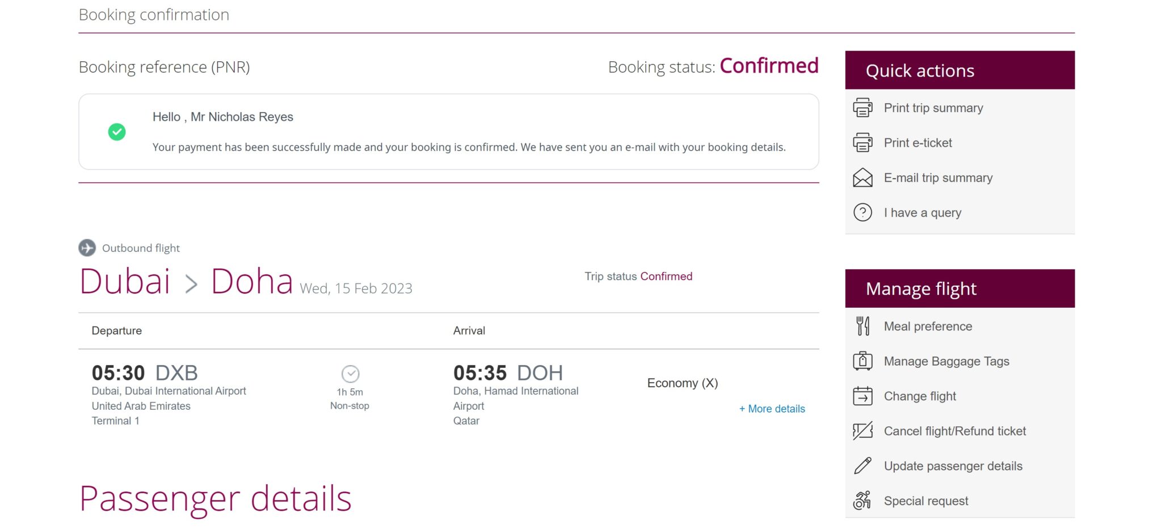Open the Change flight calendar icon

coord(862,396)
